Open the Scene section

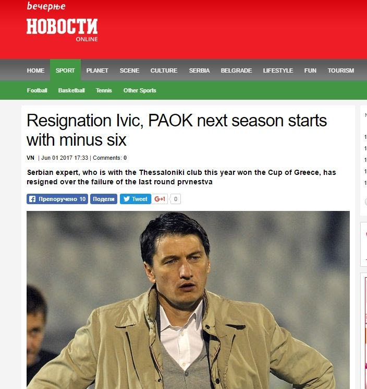coord(129,70)
